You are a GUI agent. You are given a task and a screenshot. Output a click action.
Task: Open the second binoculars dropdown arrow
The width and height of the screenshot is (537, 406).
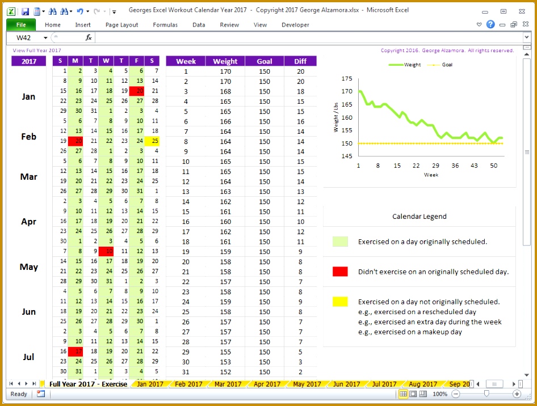[71, 12]
